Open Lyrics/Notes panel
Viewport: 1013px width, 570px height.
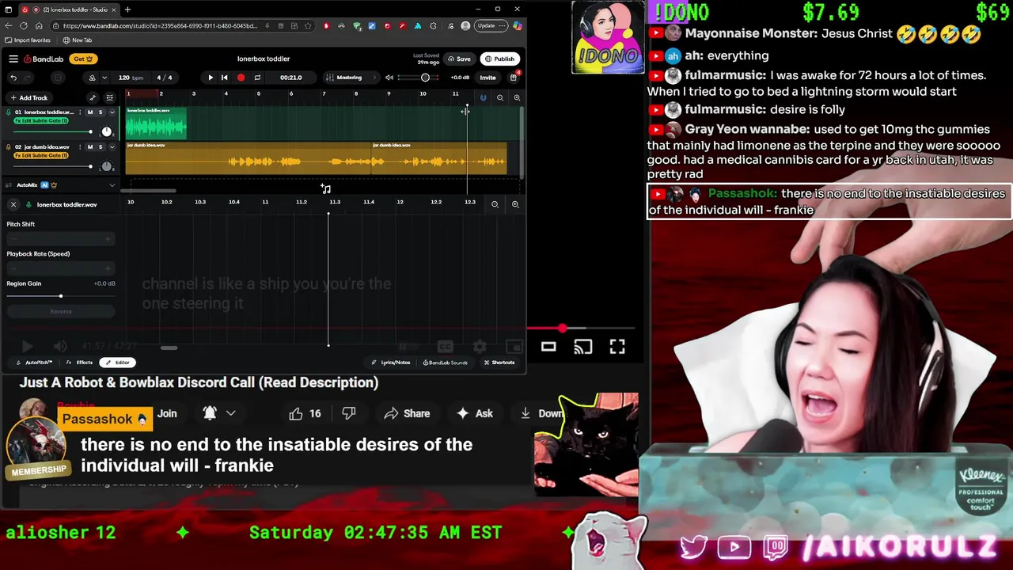tap(392, 363)
